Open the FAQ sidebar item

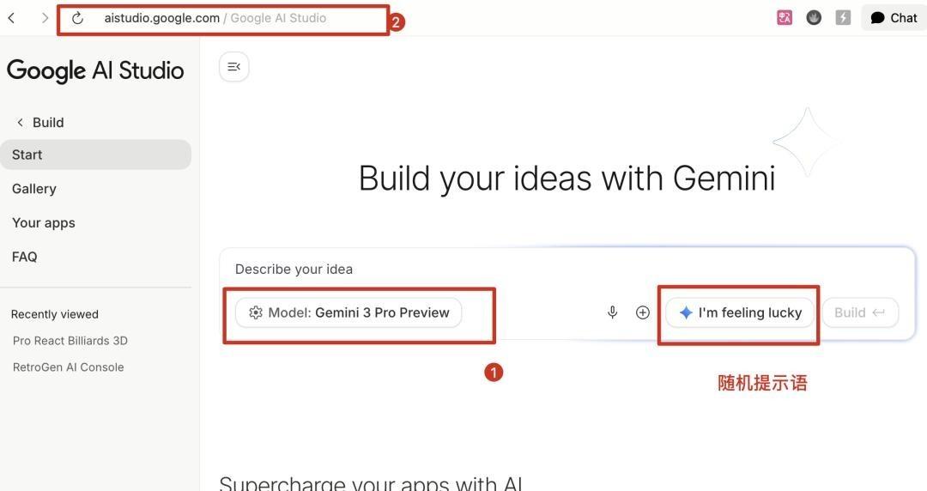[25, 257]
